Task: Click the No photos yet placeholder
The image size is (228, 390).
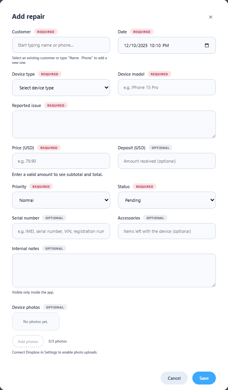Action: coord(36,321)
